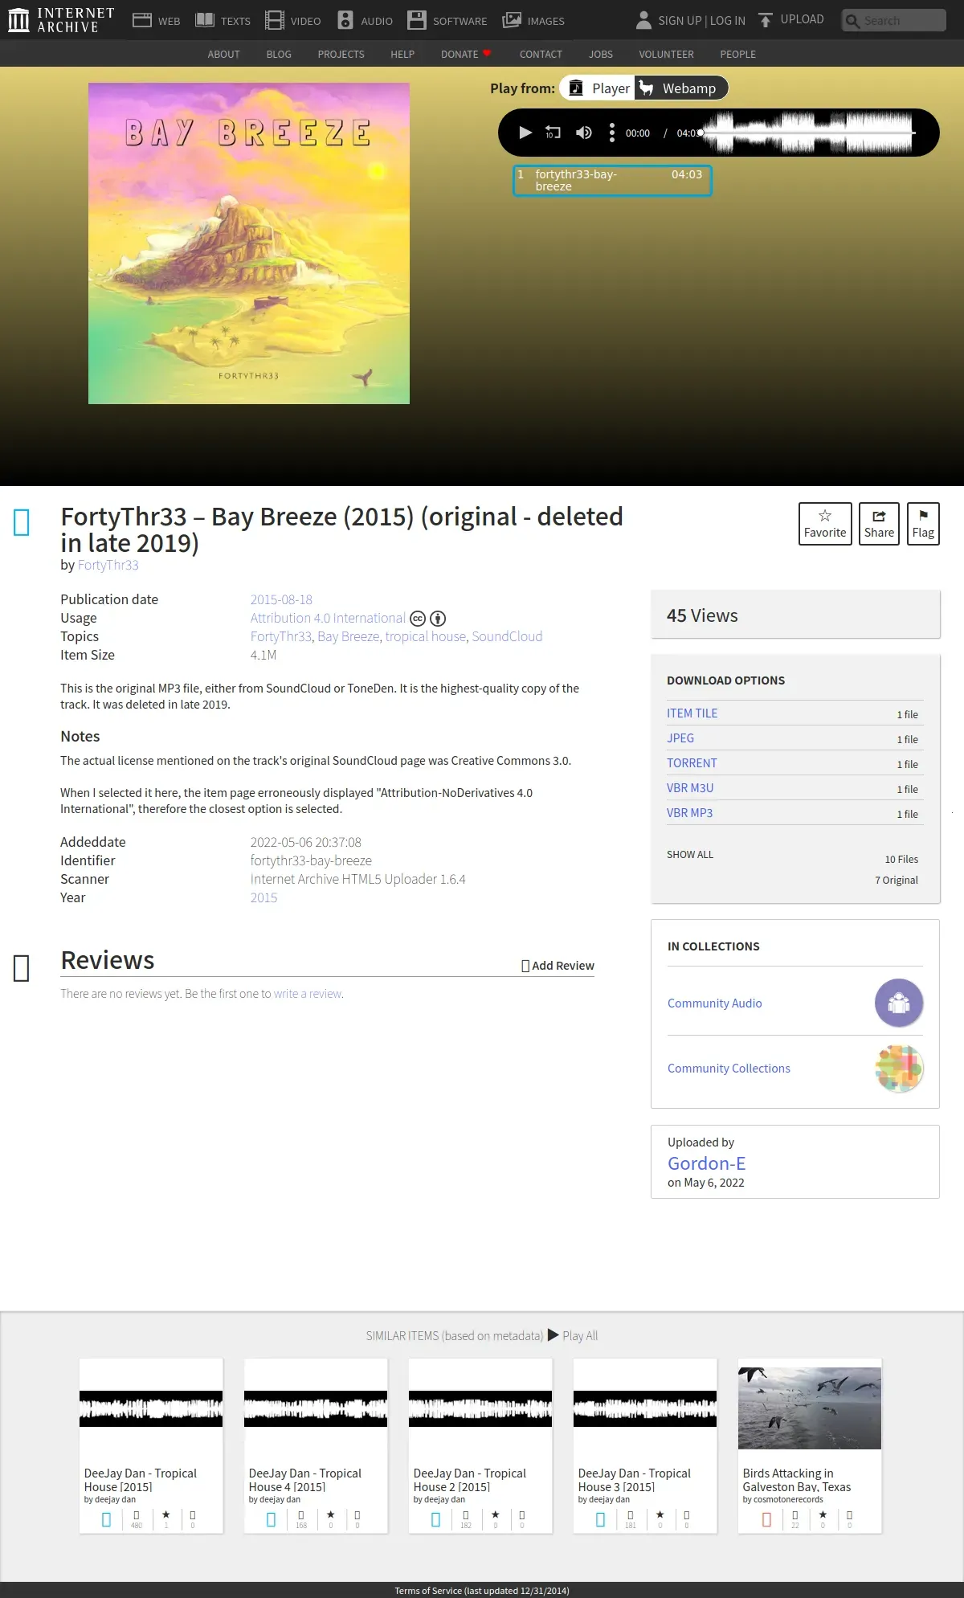The height and width of the screenshot is (1598, 964).
Task: Open DeeJay Dan Tropical House 3 card
Action: pos(645,1446)
